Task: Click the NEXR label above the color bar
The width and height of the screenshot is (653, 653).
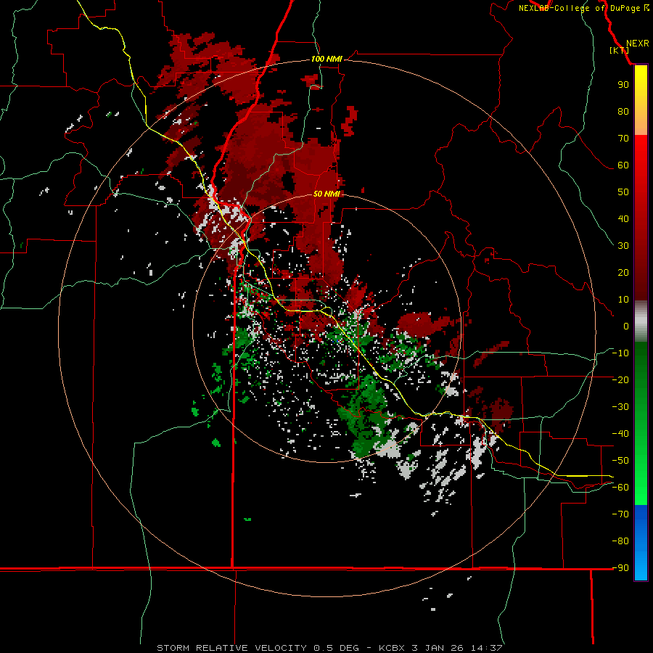Action: [637, 44]
